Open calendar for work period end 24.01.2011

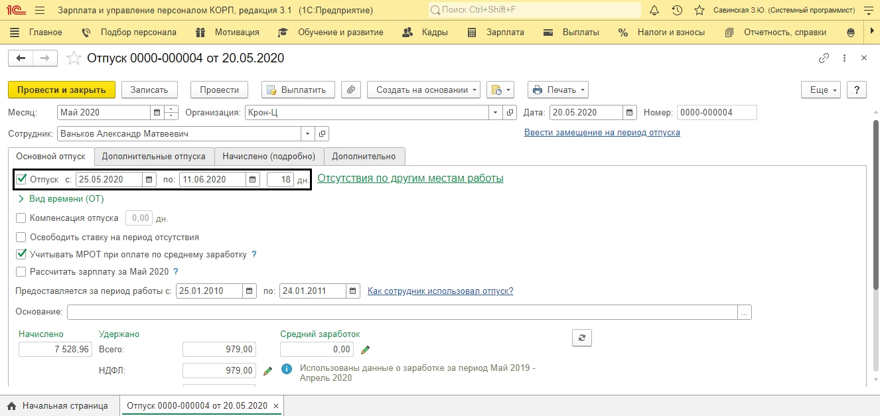(353, 291)
